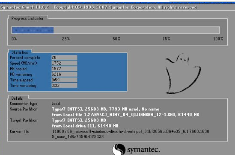Click the Symantec Ghost 11.0.2 title text
The width and height of the screenshot is (235, 156).
[24, 7]
